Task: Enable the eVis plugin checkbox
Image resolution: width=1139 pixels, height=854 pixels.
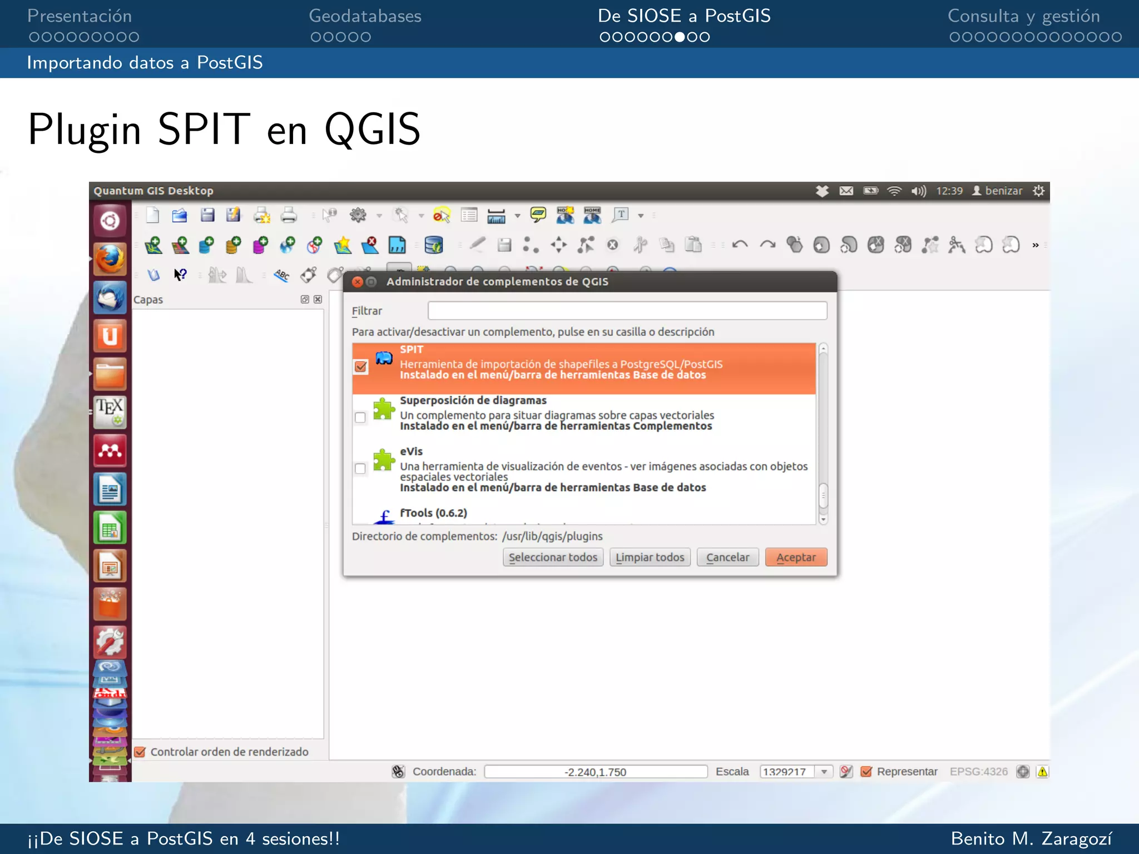Action: [360, 469]
